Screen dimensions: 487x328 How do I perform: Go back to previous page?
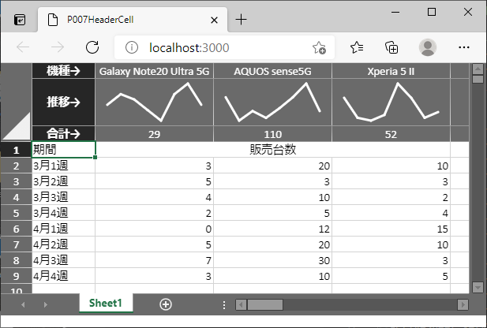pyautogui.click(x=23, y=47)
